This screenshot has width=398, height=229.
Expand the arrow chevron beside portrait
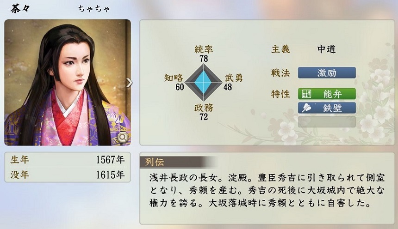tap(129, 82)
